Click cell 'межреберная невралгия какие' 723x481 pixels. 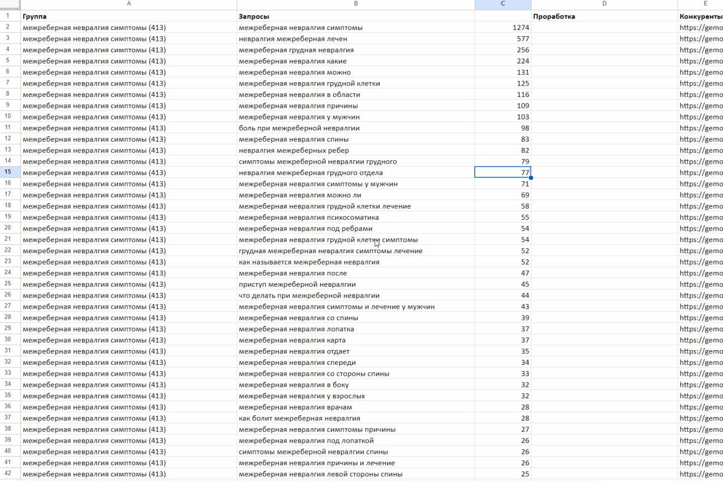pos(356,61)
